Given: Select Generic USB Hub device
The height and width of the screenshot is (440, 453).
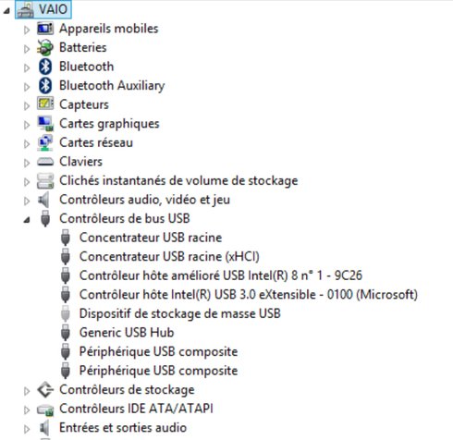Looking at the screenshot, I should [127, 333].
